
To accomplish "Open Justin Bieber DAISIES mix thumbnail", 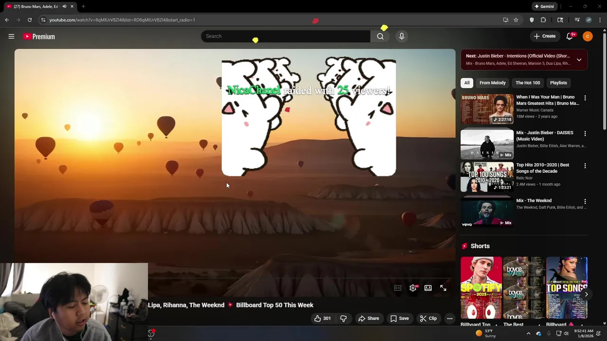I will click(487, 144).
